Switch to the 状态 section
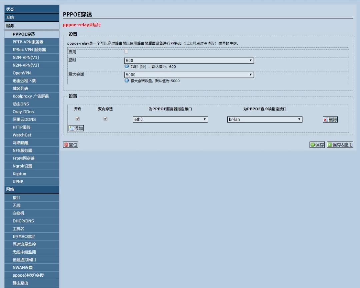Screen dimensions: 360x288 [31, 9]
